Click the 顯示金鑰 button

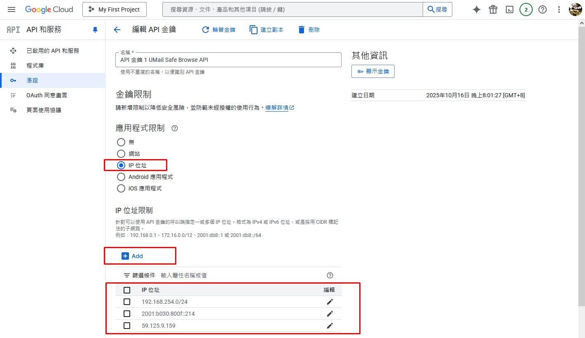pos(373,71)
